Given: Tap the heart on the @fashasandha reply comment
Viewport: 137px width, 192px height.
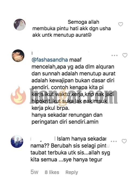Looking at the screenshot, I should point(125,55).
